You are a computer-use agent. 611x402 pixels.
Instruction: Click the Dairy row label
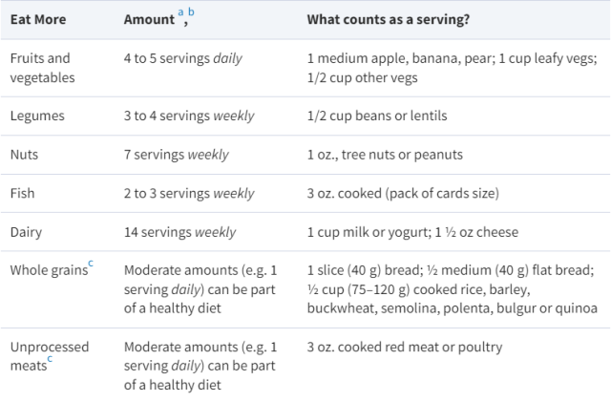pyautogui.click(x=26, y=232)
